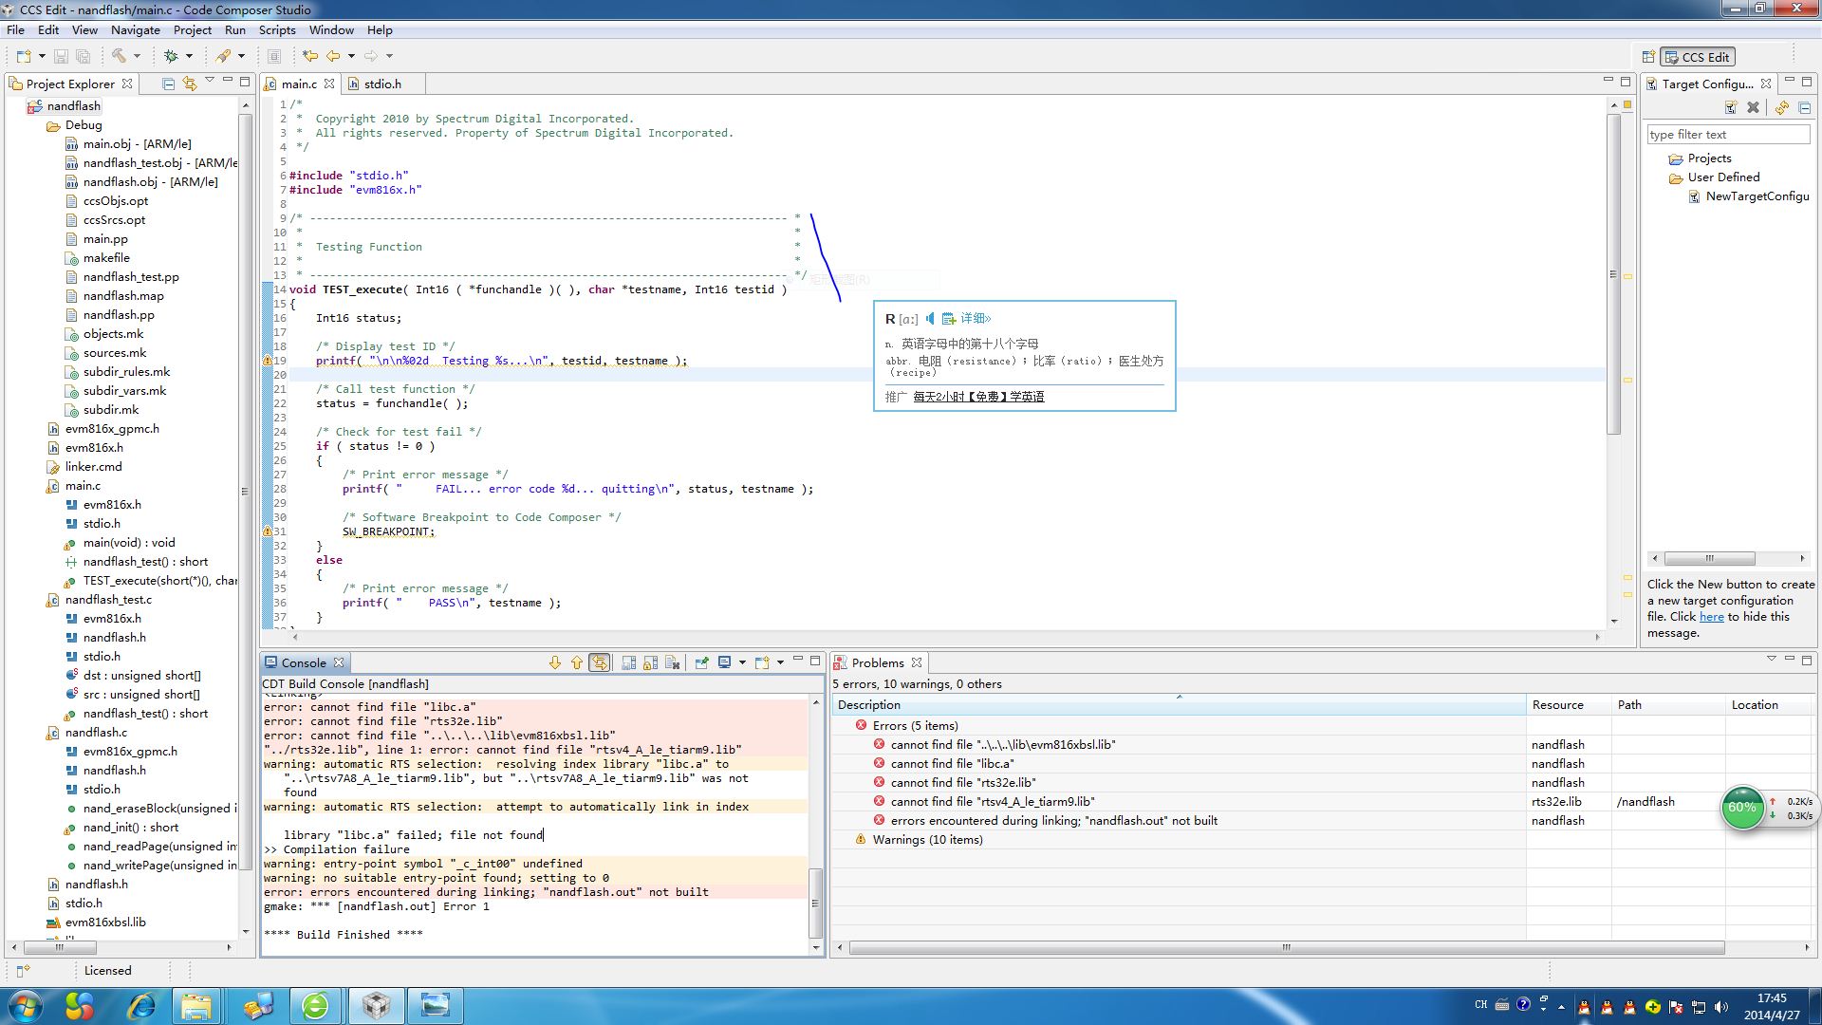Click Clear Console icon
The width and height of the screenshot is (1822, 1025).
pos(673,662)
